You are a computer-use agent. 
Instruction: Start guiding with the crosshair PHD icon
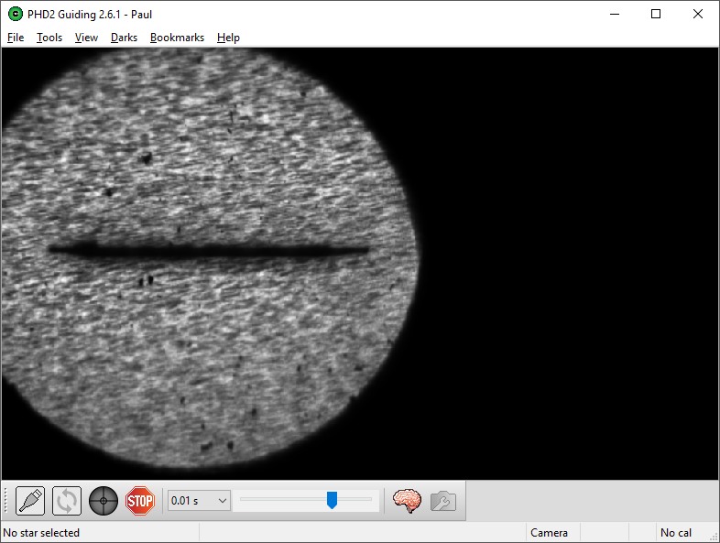coord(104,500)
